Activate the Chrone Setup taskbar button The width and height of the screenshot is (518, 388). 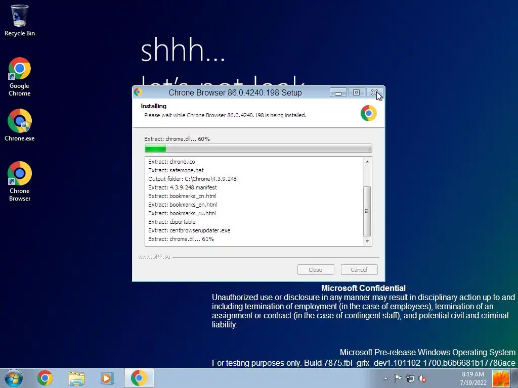pos(139,378)
